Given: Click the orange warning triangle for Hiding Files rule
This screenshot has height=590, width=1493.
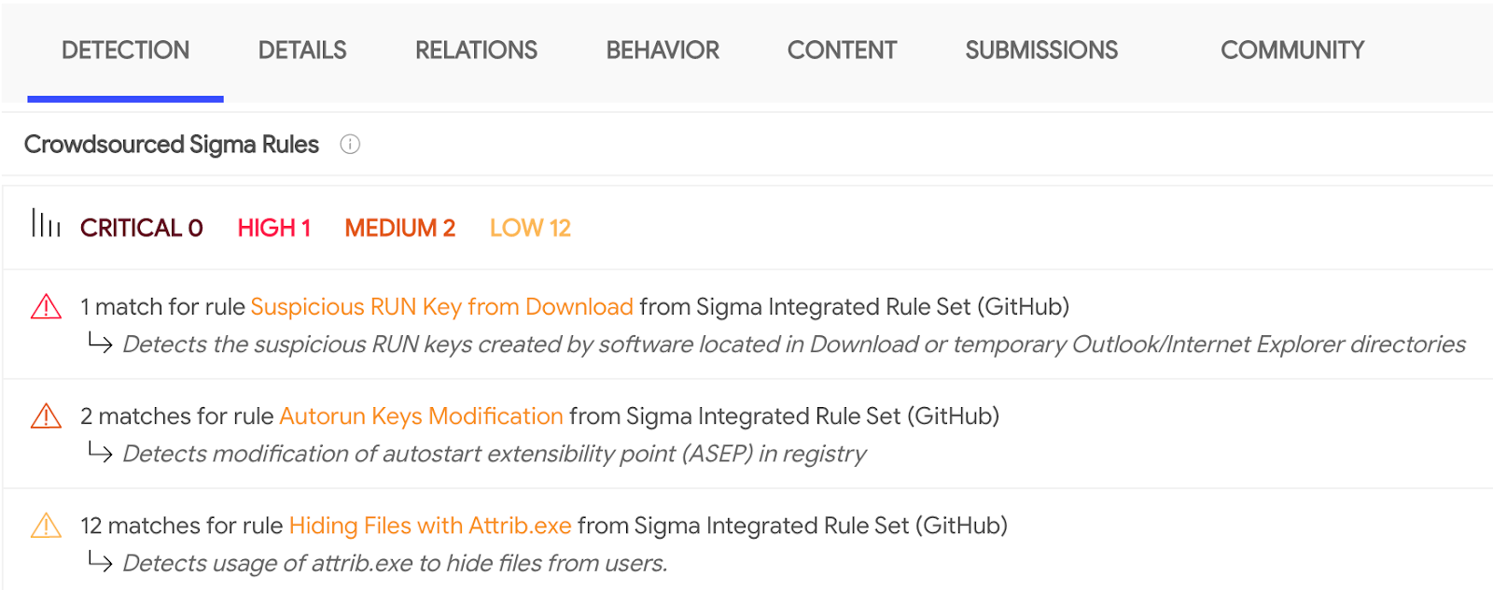Looking at the screenshot, I should (x=46, y=525).
